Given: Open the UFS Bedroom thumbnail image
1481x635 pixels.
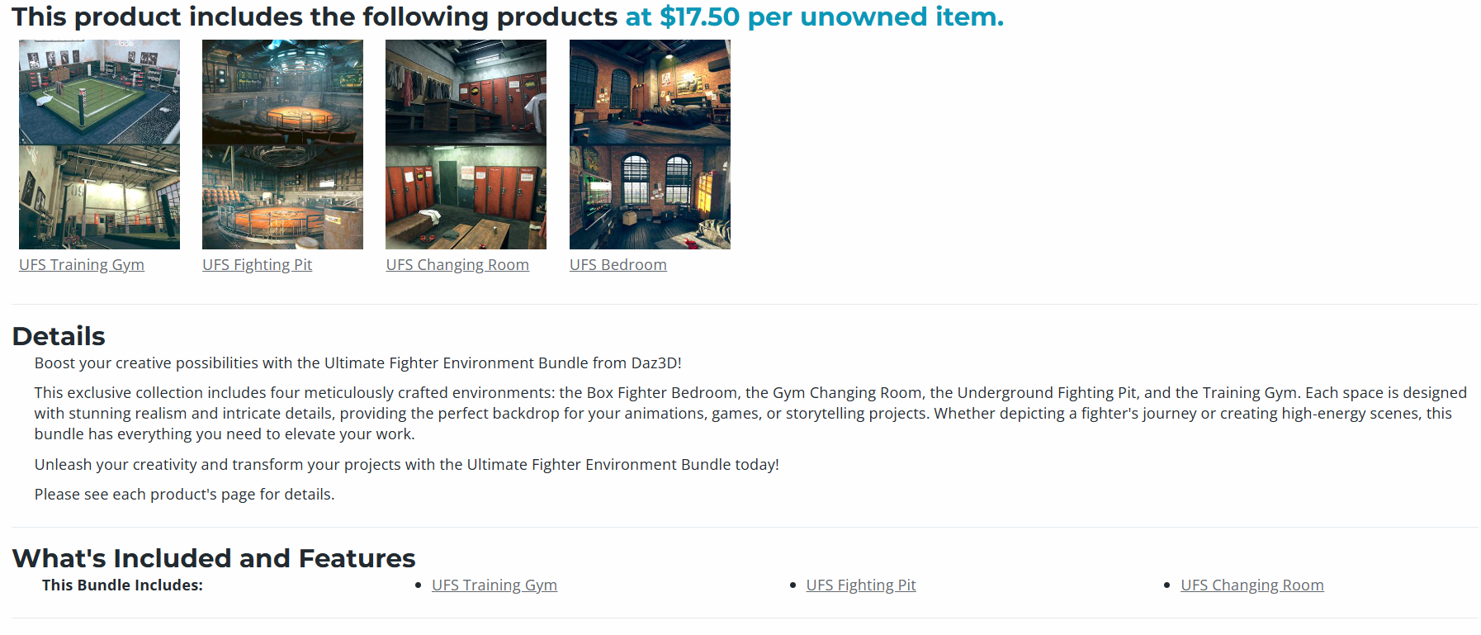Looking at the screenshot, I should tap(650, 145).
